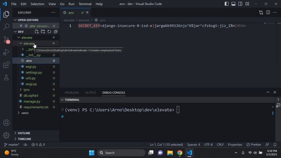Open Google Chrome from taskbar
The image size is (281, 158).
pyautogui.click(x=180, y=153)
